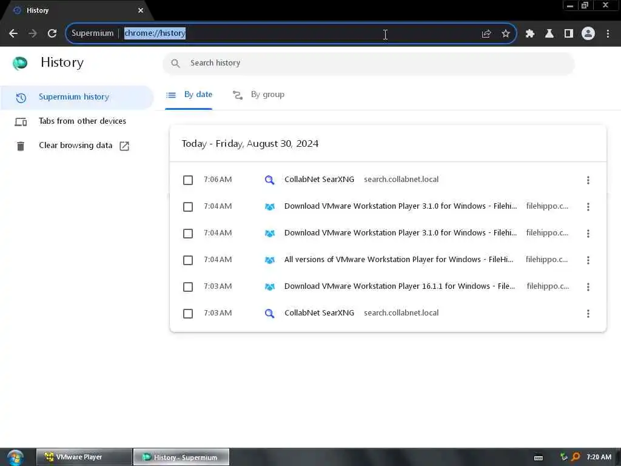Click the SearXNG favicon on 7:03 AM row
621x466 pixels.
tap(269, 314)
